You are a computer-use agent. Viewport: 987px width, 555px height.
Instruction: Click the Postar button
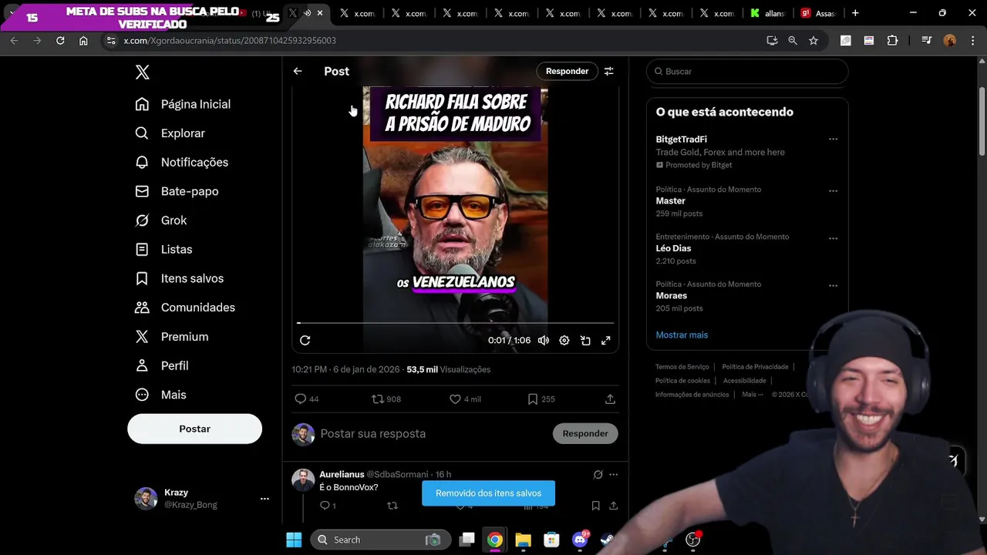[x=194, y=429]
